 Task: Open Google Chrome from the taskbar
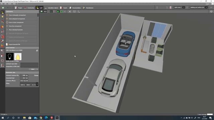41,118
